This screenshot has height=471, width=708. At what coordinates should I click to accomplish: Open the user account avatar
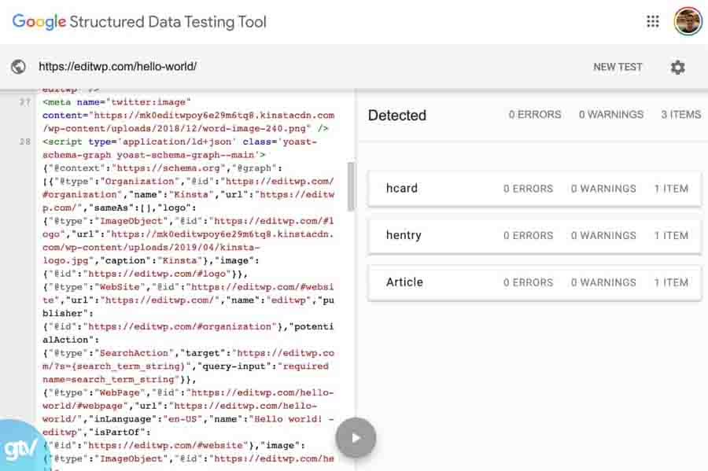point(688,21)
